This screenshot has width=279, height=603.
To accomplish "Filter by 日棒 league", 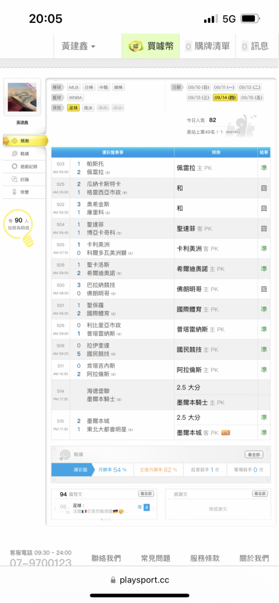I will pyautogui.click(x=89, y=87).
